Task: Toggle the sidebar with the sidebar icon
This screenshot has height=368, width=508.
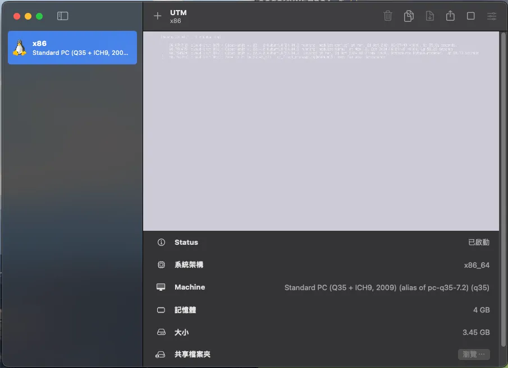Action: coord(63,16)
